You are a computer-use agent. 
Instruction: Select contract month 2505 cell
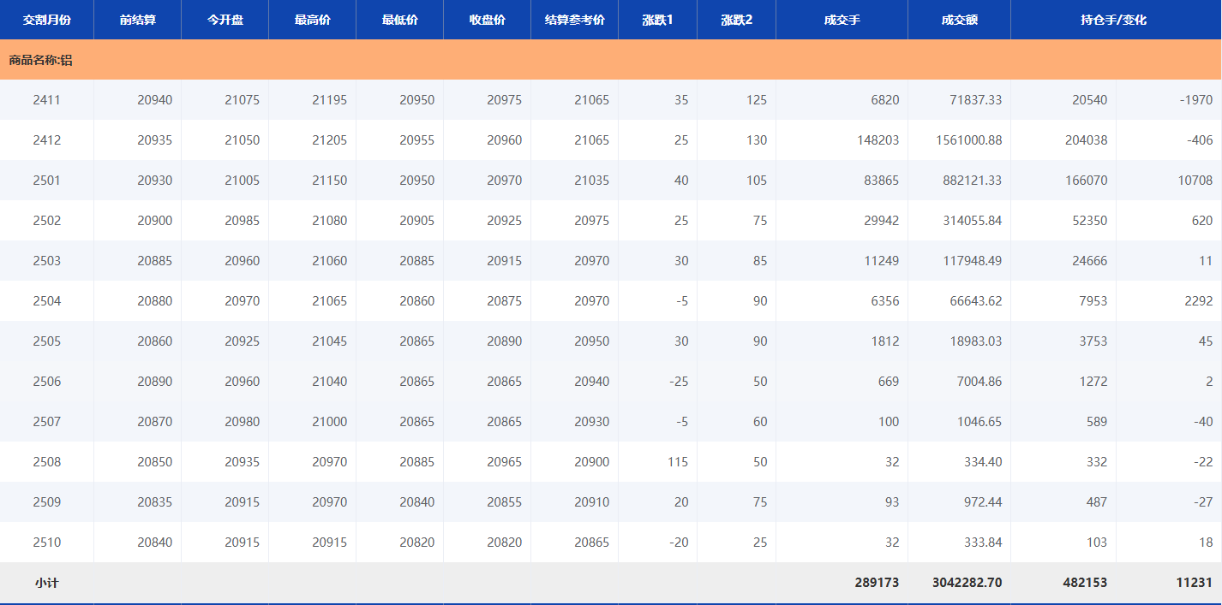click(x=46, y=341)
